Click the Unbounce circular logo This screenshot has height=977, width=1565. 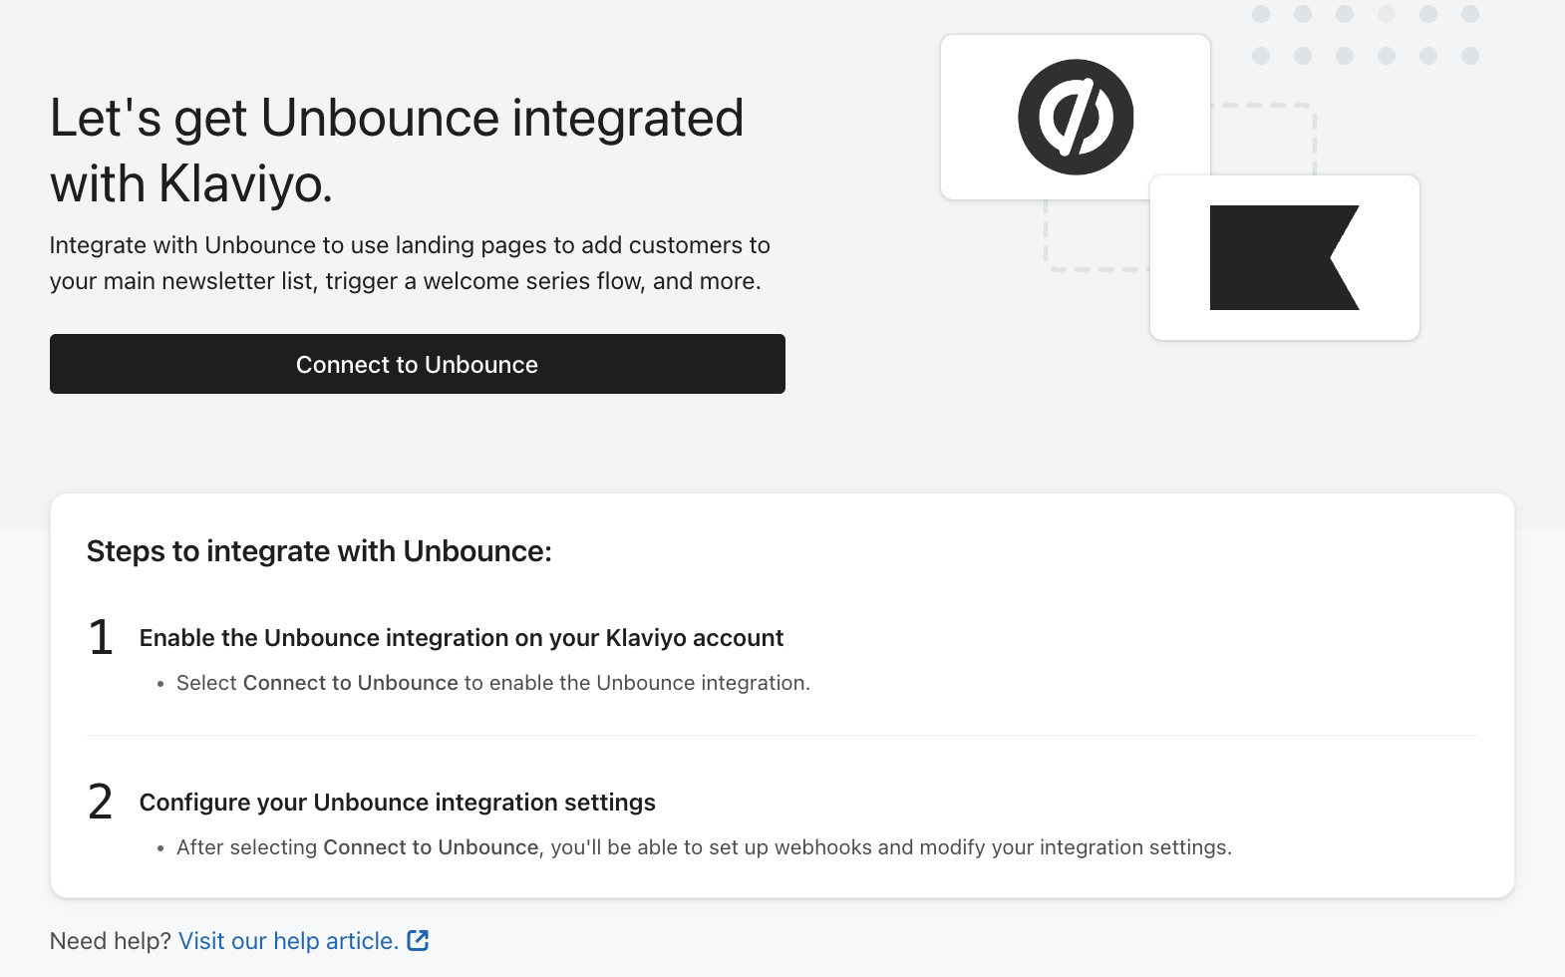(x=1075, y=118)
